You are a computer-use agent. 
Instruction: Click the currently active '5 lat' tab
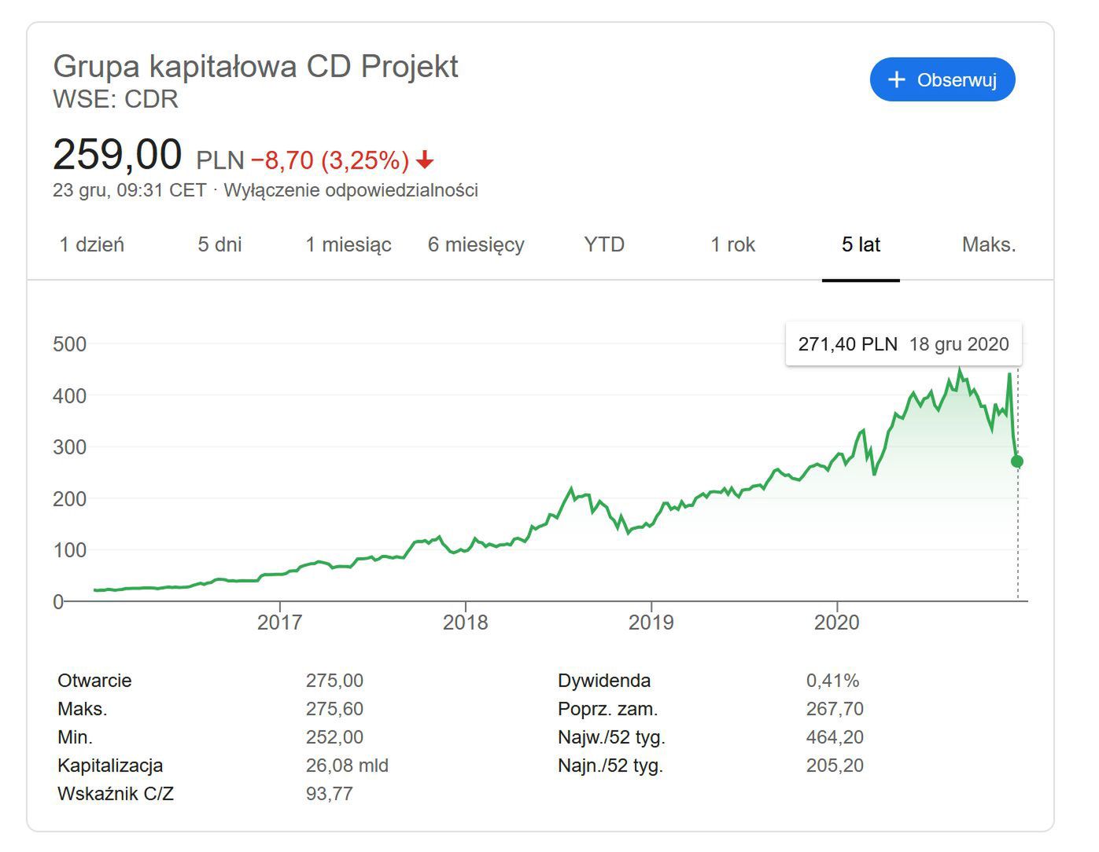[861, 244]
